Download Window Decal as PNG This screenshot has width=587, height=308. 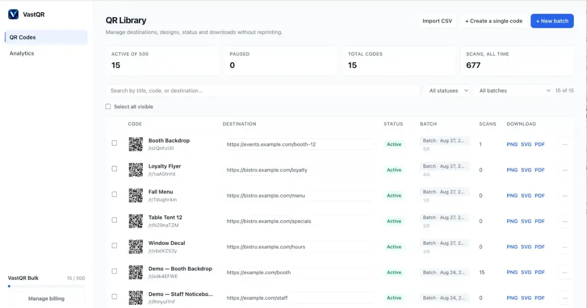tap(512, 247)
